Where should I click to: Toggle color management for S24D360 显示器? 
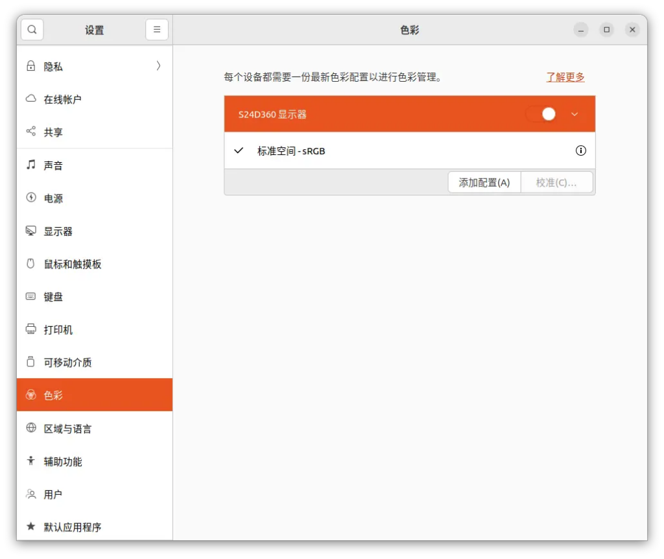click(x=541, y=114)
